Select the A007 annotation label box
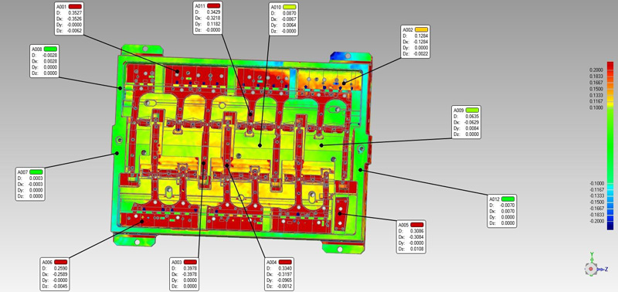Screen dimensions: 618x292 tap(30, 184)
